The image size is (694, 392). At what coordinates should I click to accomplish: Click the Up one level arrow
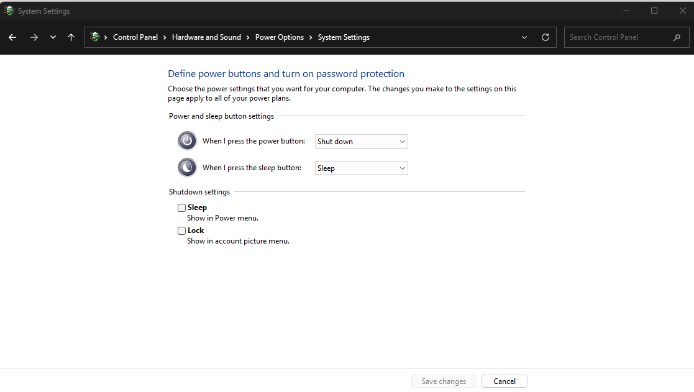(x=71, y=37)
